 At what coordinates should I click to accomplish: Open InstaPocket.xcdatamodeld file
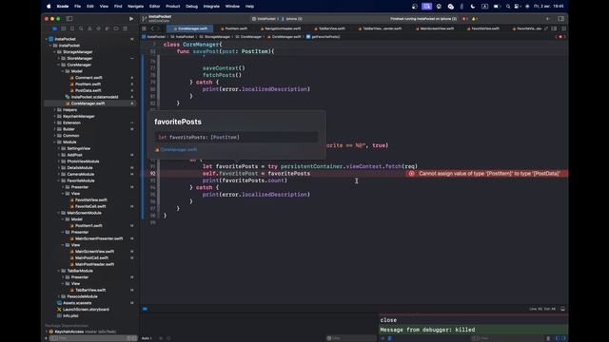tap(94, 97)
